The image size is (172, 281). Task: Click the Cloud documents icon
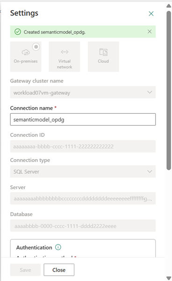point(103,52)
